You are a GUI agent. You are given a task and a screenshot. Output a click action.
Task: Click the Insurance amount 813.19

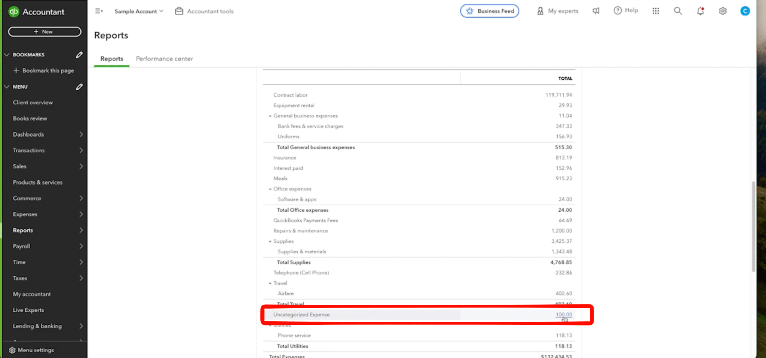pyautogui.click(x=564, y=158)
